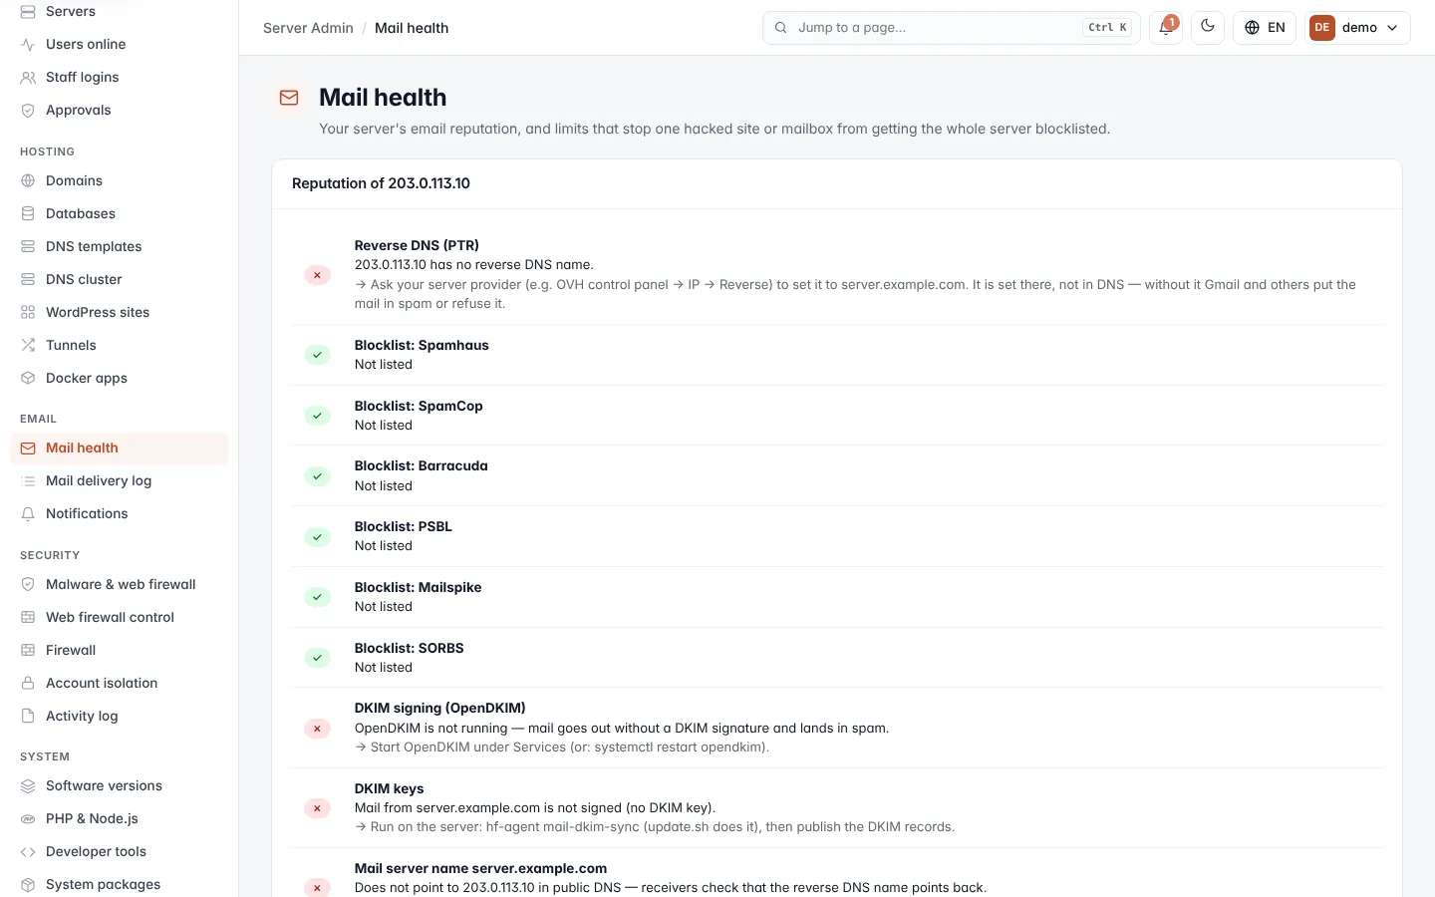Viewport: 1435px width, 897px height.
Task: Click the Firewall icon in sidebar
Action: [x=28, y=650]
